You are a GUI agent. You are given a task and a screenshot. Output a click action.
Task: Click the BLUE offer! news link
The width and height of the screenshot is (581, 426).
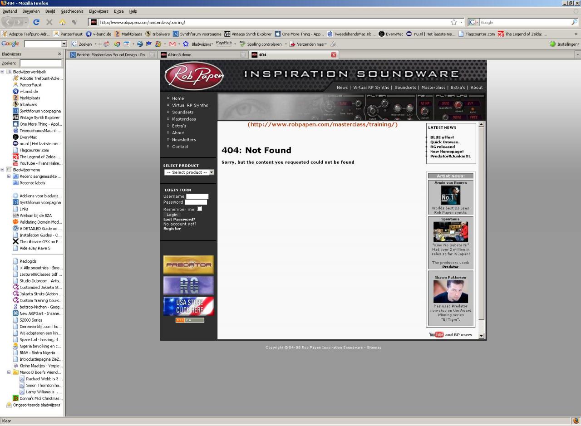[x=442, y=137]
